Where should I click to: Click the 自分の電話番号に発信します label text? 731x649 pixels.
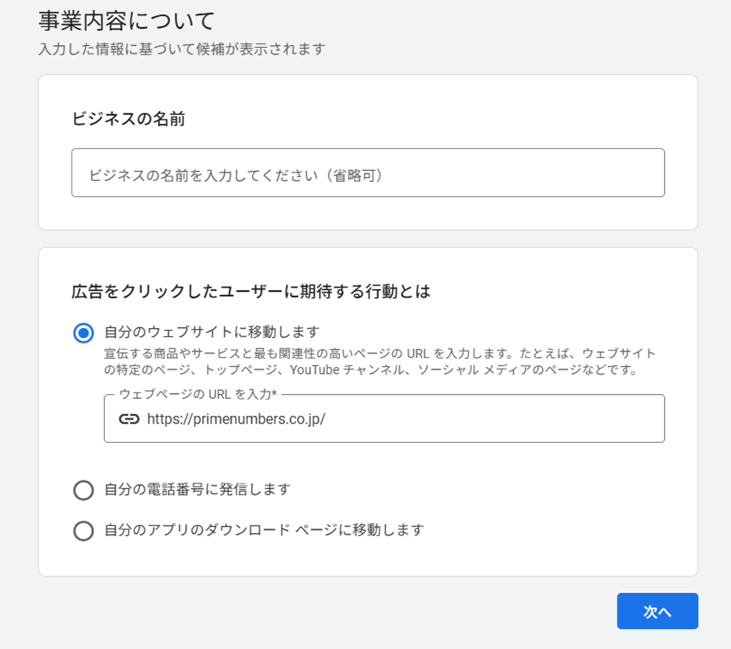(x=198, y=490)
